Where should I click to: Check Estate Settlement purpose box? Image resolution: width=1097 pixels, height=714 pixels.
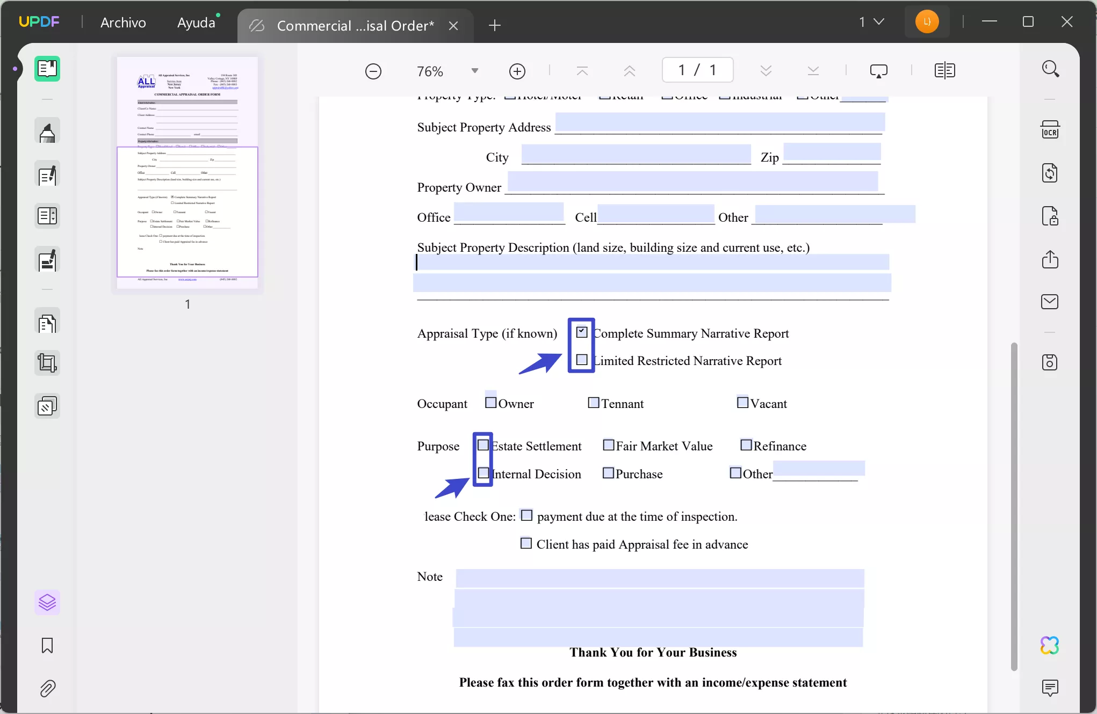coord(483,445)
